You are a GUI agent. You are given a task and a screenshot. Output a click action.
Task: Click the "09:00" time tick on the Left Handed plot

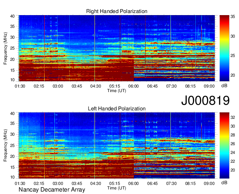click(209, 183)
